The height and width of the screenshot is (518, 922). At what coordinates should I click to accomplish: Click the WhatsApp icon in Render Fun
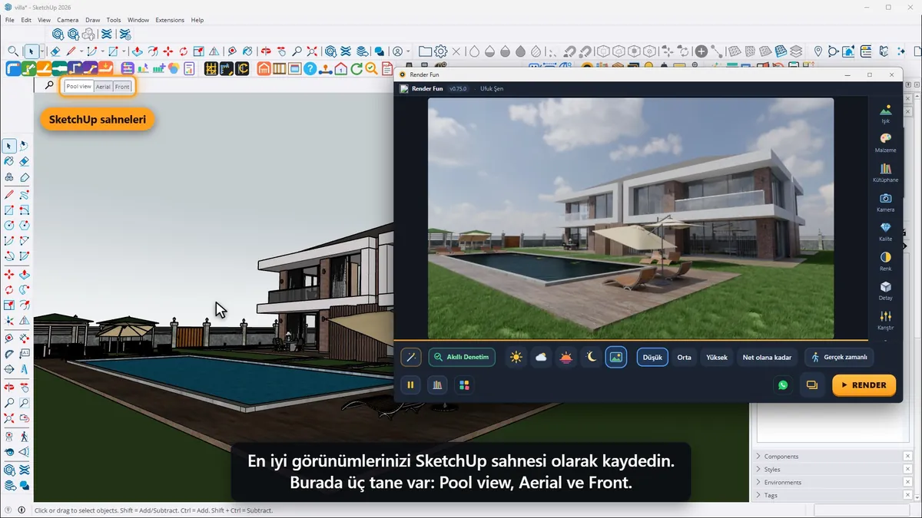783,385
